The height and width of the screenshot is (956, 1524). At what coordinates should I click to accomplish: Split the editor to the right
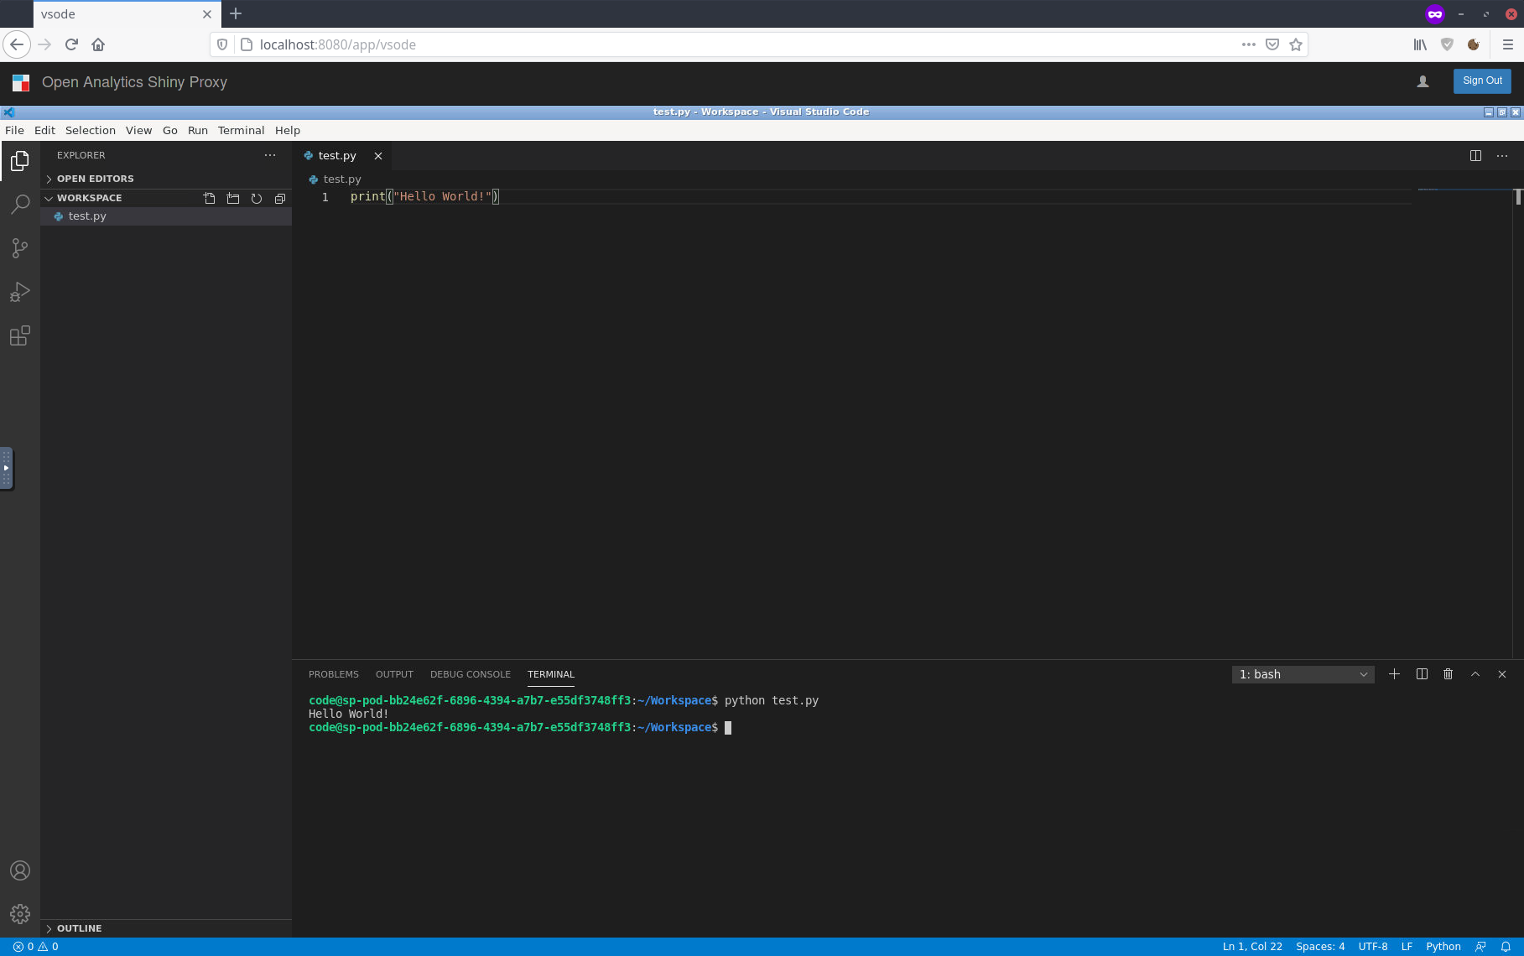pos(1475,155)
